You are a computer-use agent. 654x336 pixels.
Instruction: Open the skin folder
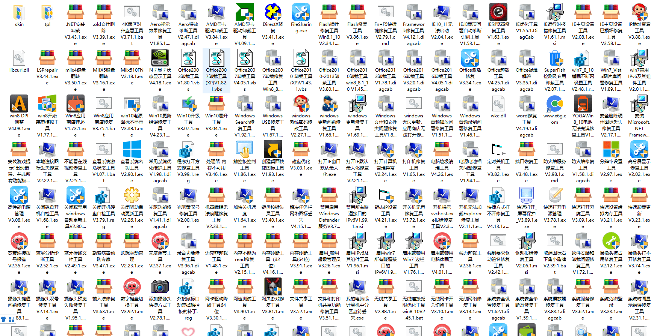click(19, 13)
